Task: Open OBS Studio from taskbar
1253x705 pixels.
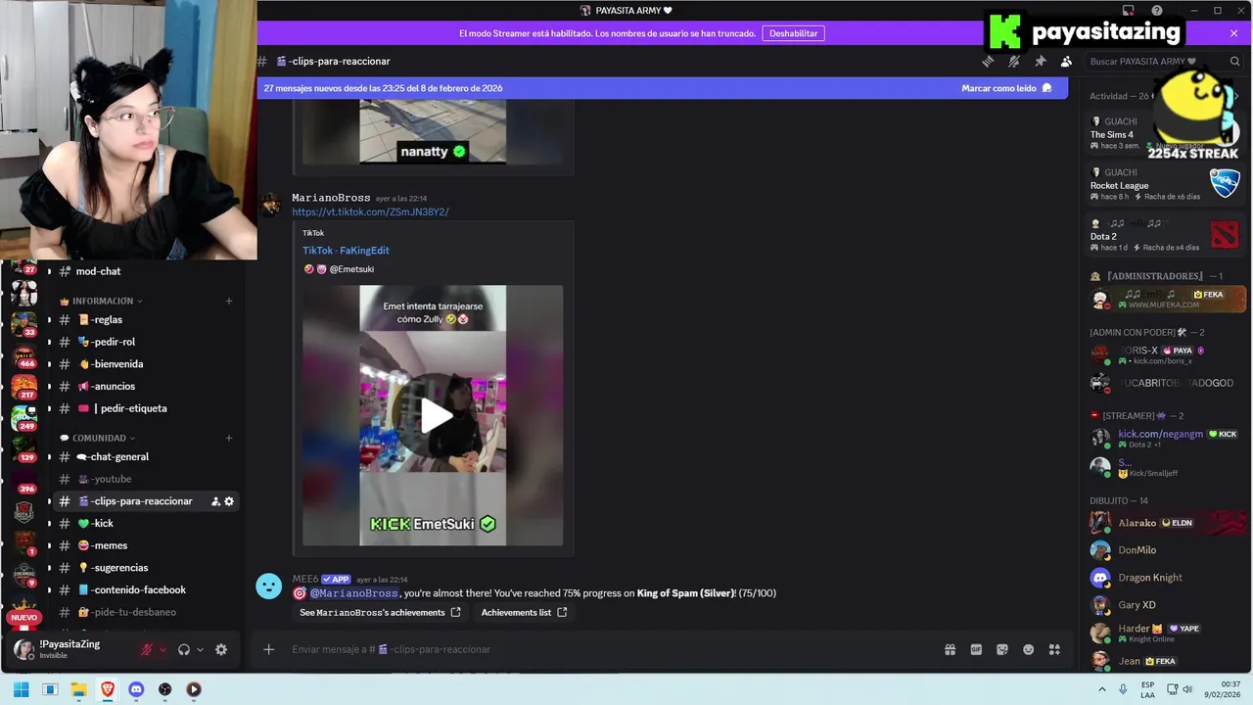Action: 164,689
